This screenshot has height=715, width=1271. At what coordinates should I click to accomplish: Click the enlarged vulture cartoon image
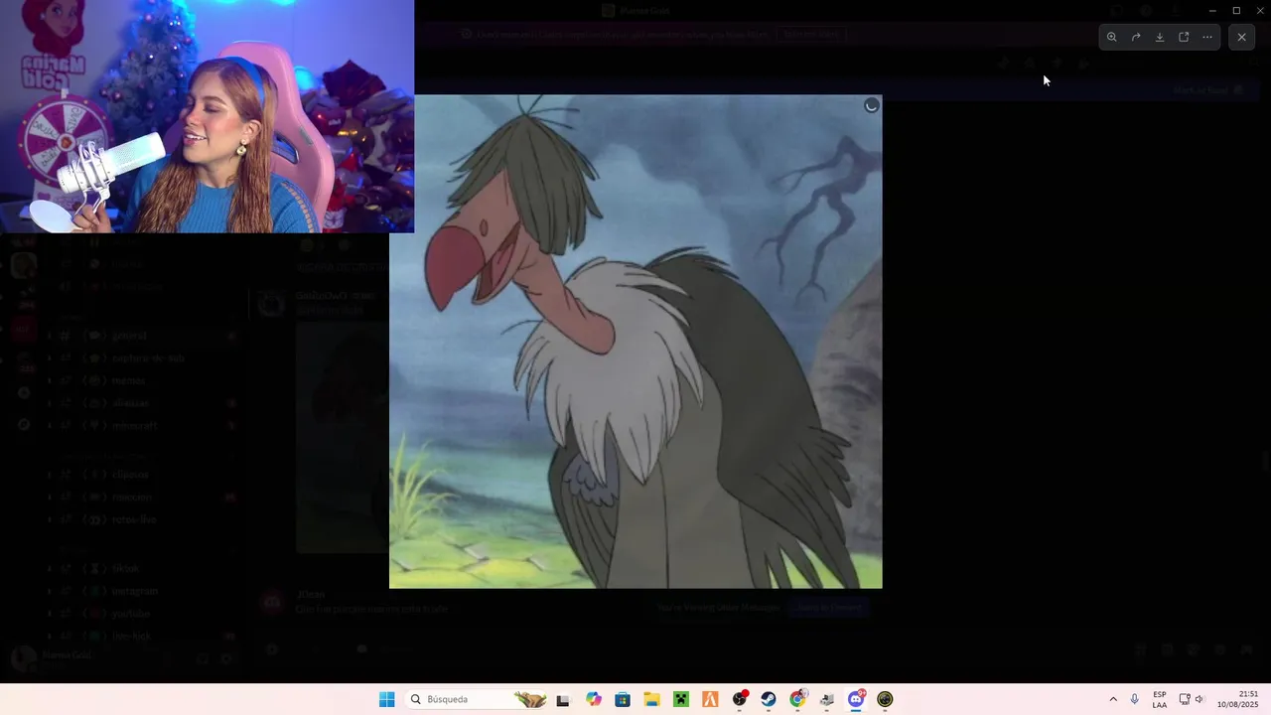635,342
